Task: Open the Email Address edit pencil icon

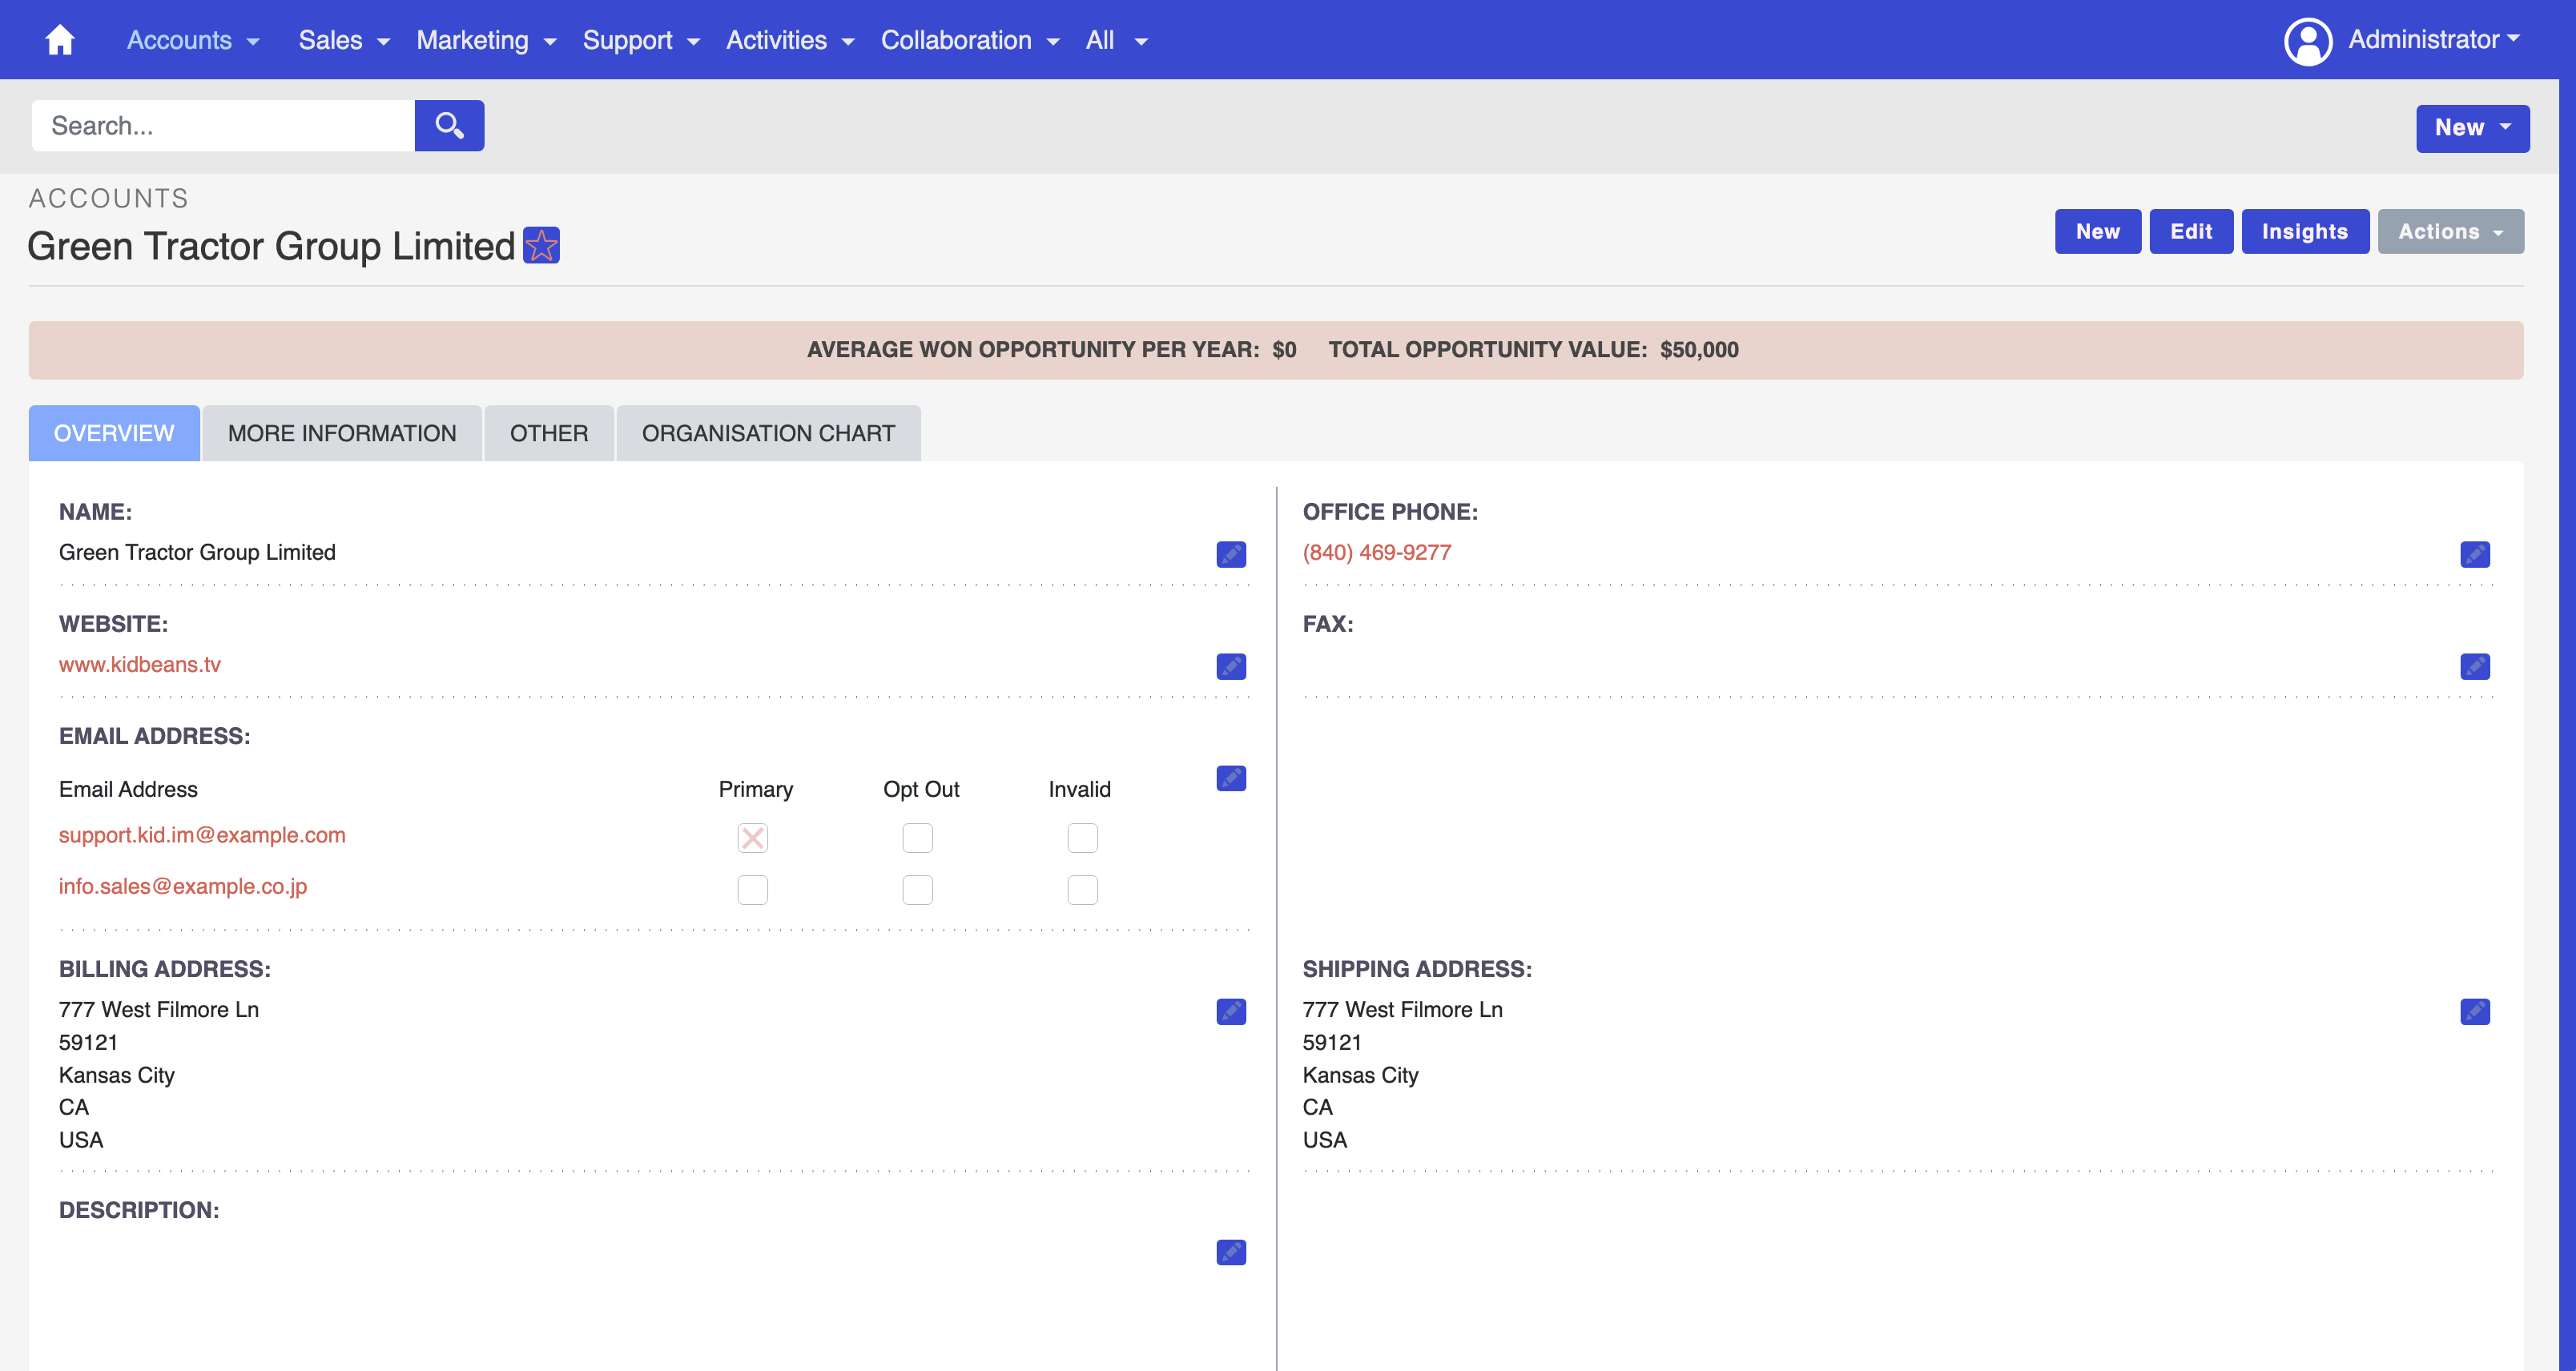Action: (1231, 778)
